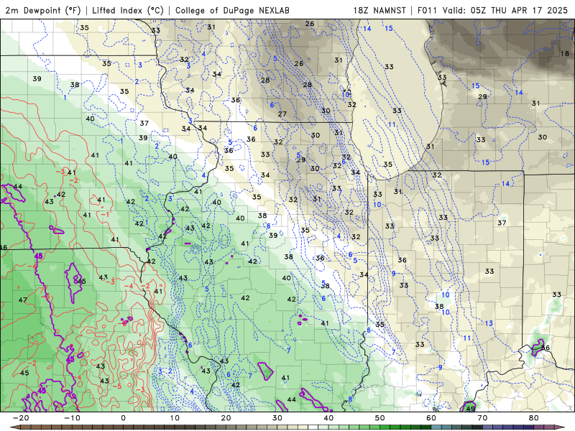Click the '2m Dewpoint (°F)' title text
Image resolution: width=575 pixels, height=431 pixels.
coord(42,10)
